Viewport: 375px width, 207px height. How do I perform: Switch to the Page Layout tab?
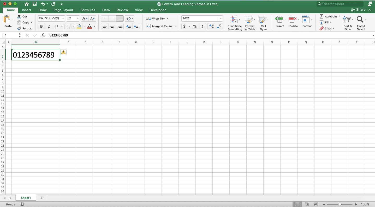click(x=63, y=10)
